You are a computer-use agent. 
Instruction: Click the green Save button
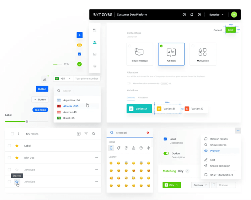[231, 30]
